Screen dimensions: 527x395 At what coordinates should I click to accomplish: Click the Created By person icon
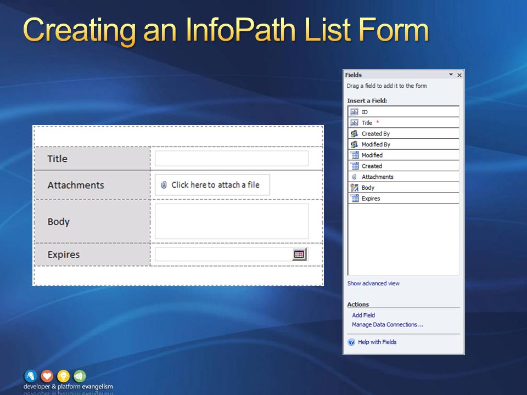pos(354,134)
